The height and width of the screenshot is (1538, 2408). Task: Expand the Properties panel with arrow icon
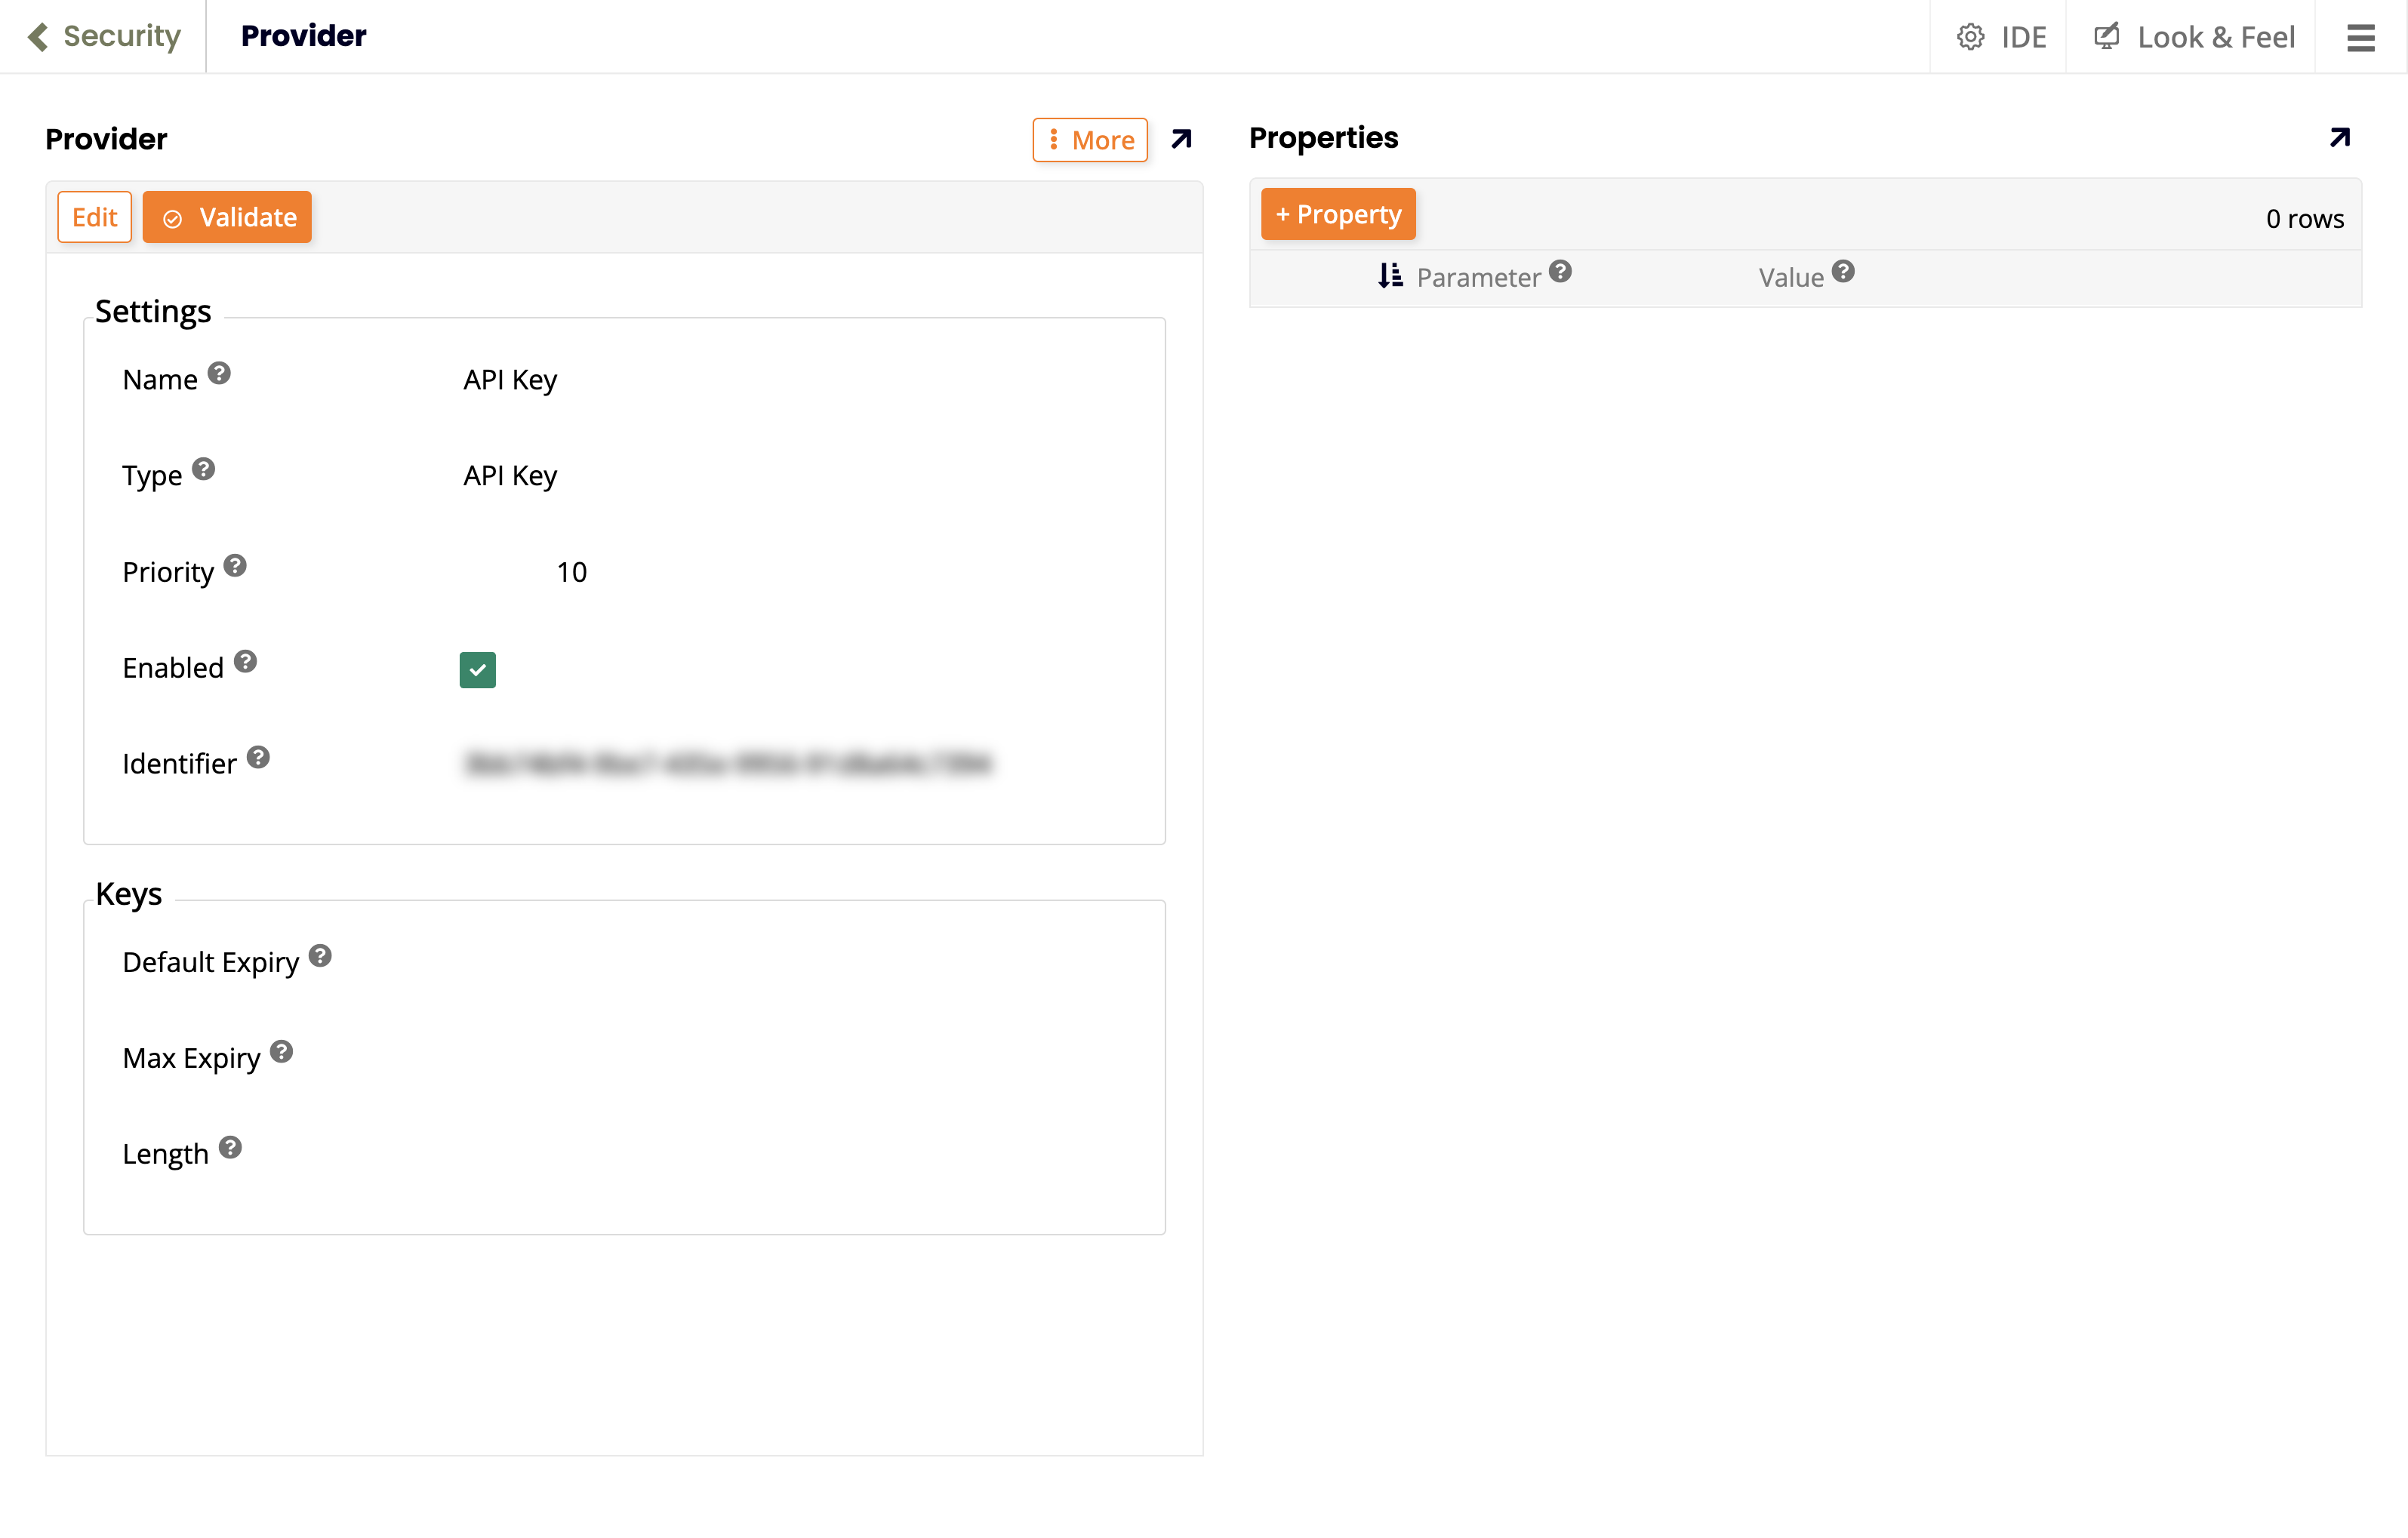[2339, 138]
